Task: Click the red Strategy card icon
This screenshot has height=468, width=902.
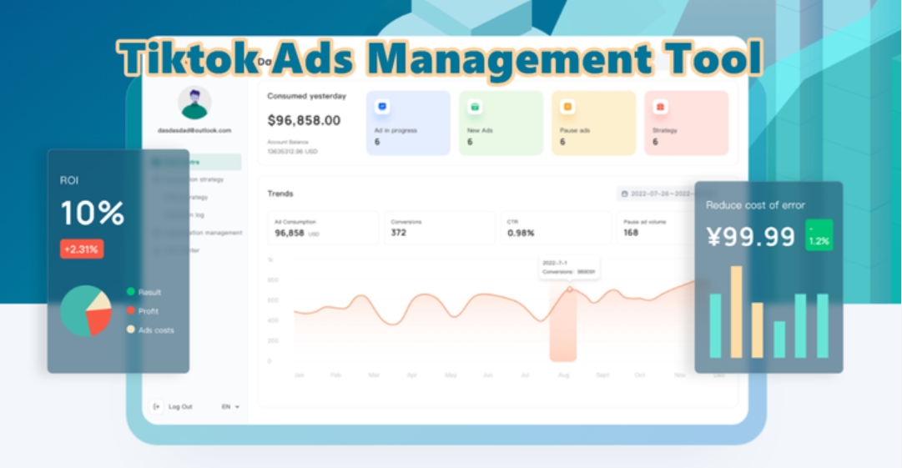Action: [x=660, y=107]
